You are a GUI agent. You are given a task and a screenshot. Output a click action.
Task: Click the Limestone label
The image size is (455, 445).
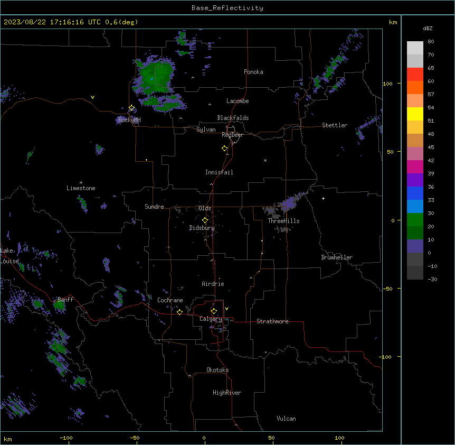[81, 188]
